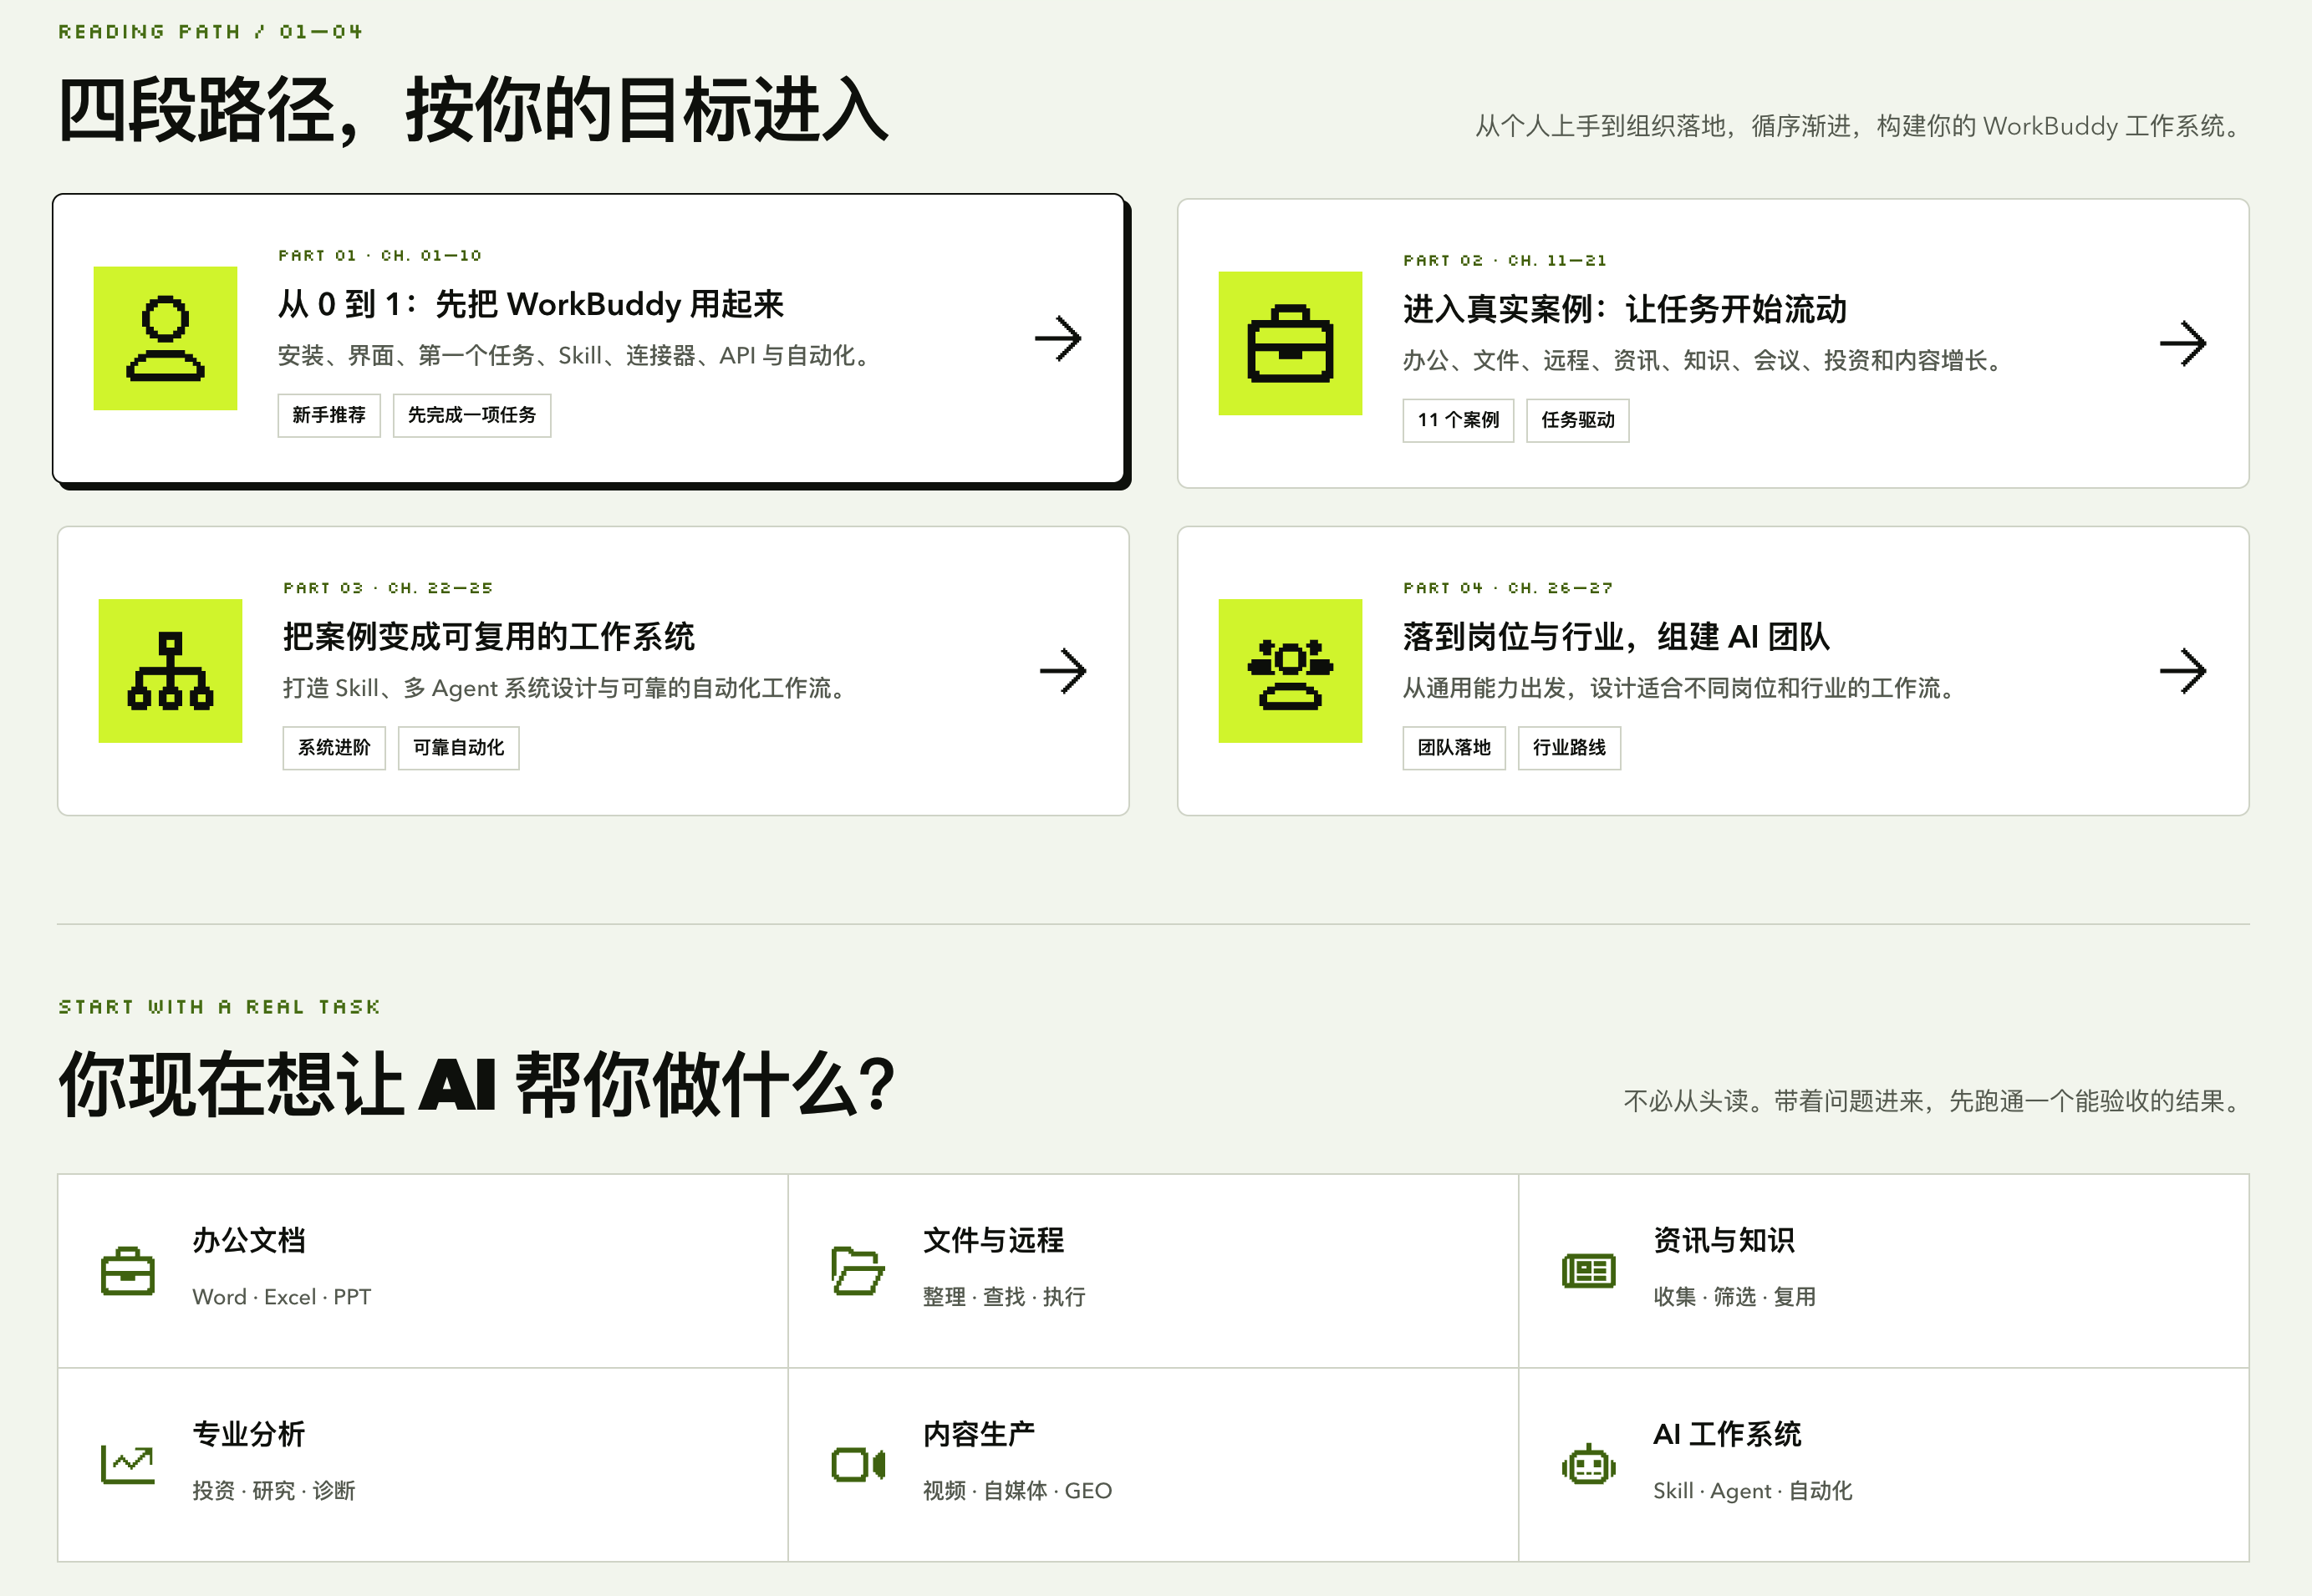Viewport: 2312px width, 1596px height.
Task: Click the team icon on Part 04 card
Action: (1290, 671)
